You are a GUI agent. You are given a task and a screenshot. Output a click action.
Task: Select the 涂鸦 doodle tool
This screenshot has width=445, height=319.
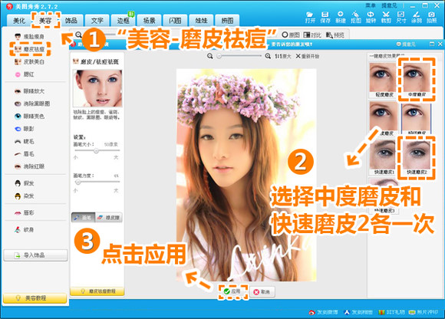coord(417,18)
